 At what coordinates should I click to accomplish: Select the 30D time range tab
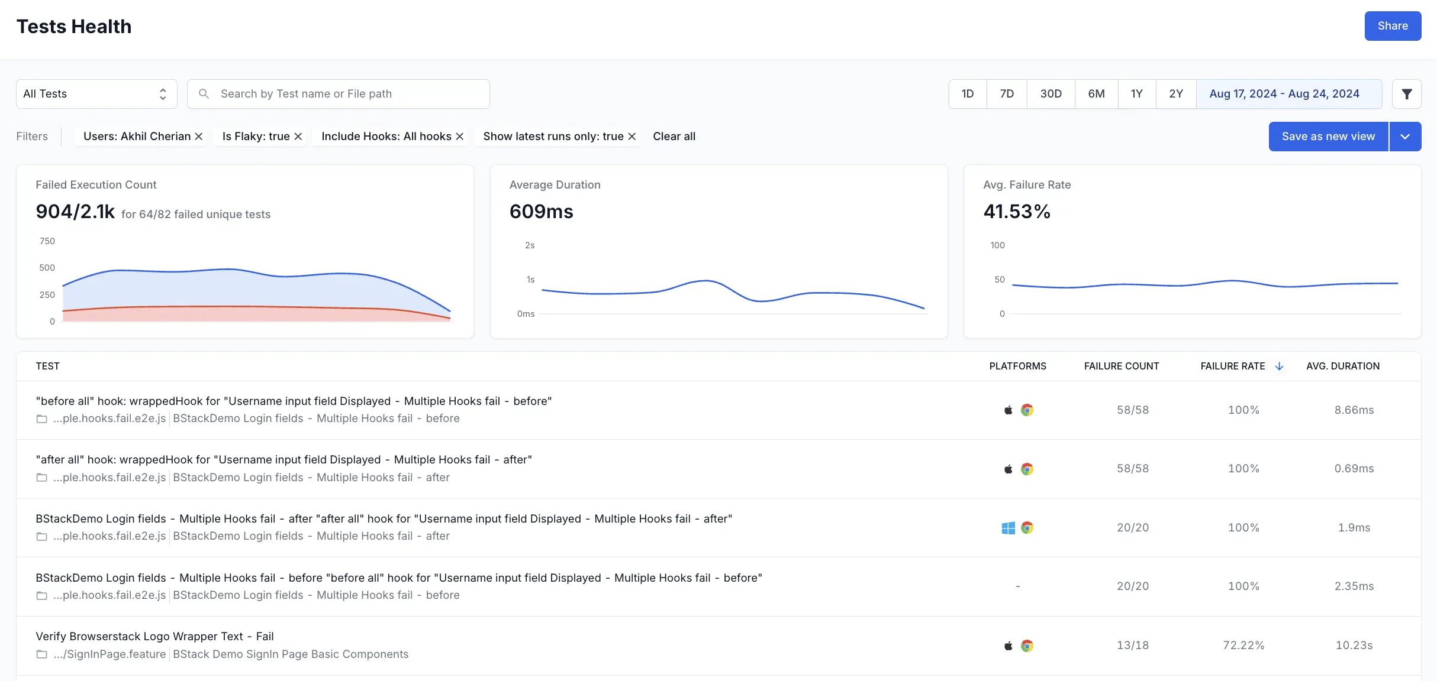(1051, 94)
